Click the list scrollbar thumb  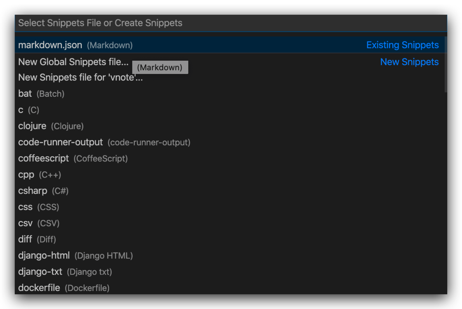point(445,64)
